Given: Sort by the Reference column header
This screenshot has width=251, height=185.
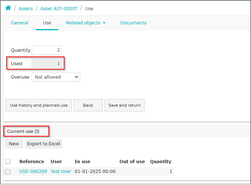Looking at the screenshot, I should coord(32,162).
